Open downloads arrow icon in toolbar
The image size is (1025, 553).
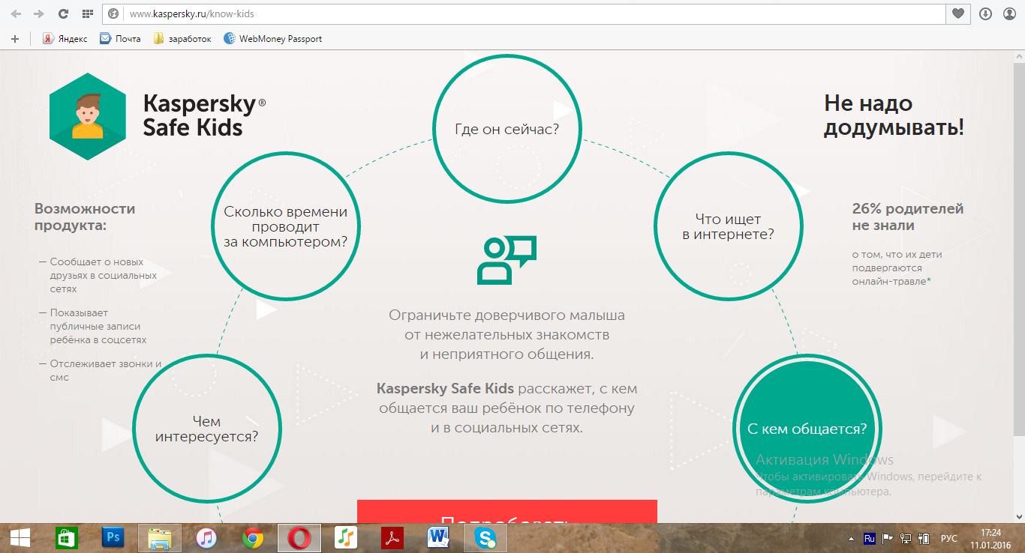point(986,13)
